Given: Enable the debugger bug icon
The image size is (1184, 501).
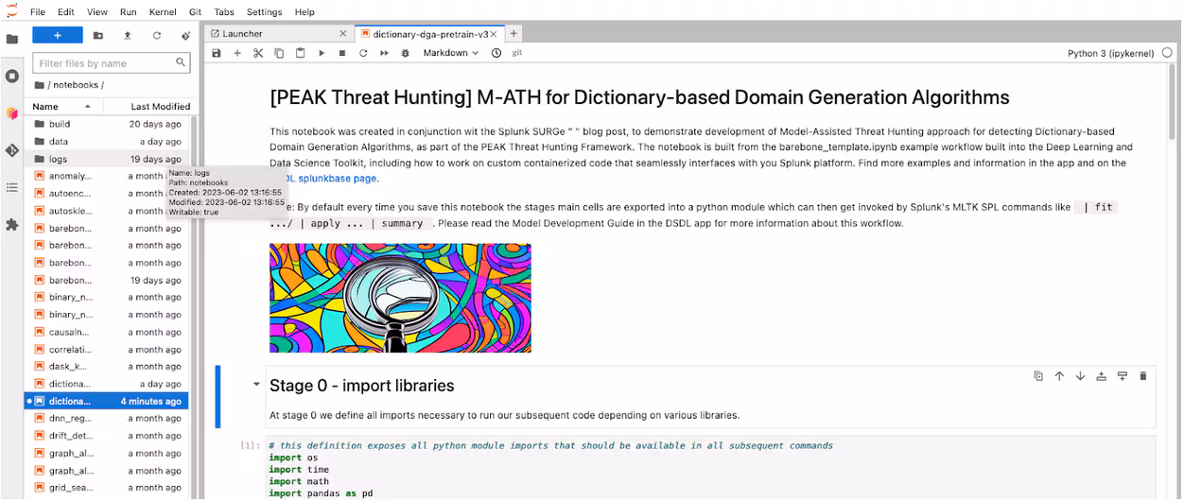Looking at the screenshot, I should pyautogui.click(x=405, y=53).
